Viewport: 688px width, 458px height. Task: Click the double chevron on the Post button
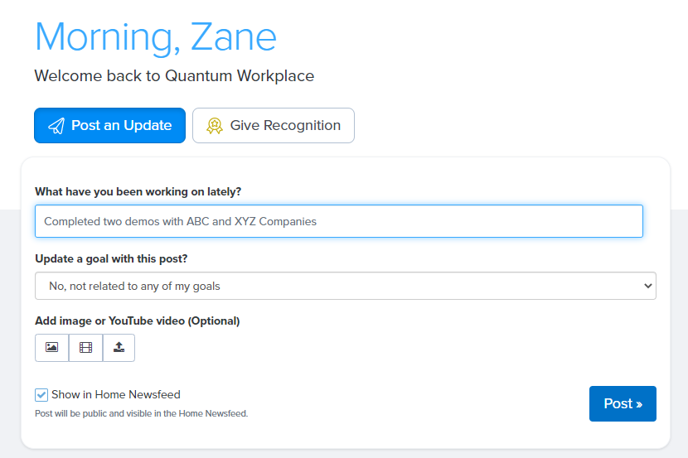pyautogui.click(x=639, y=404)
